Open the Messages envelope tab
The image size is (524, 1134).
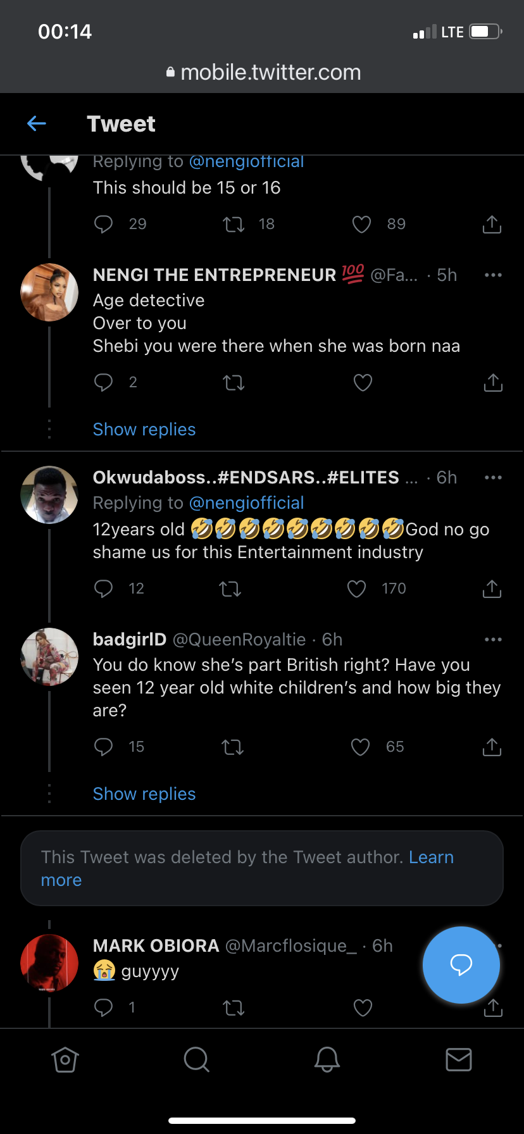point(459,1059)
